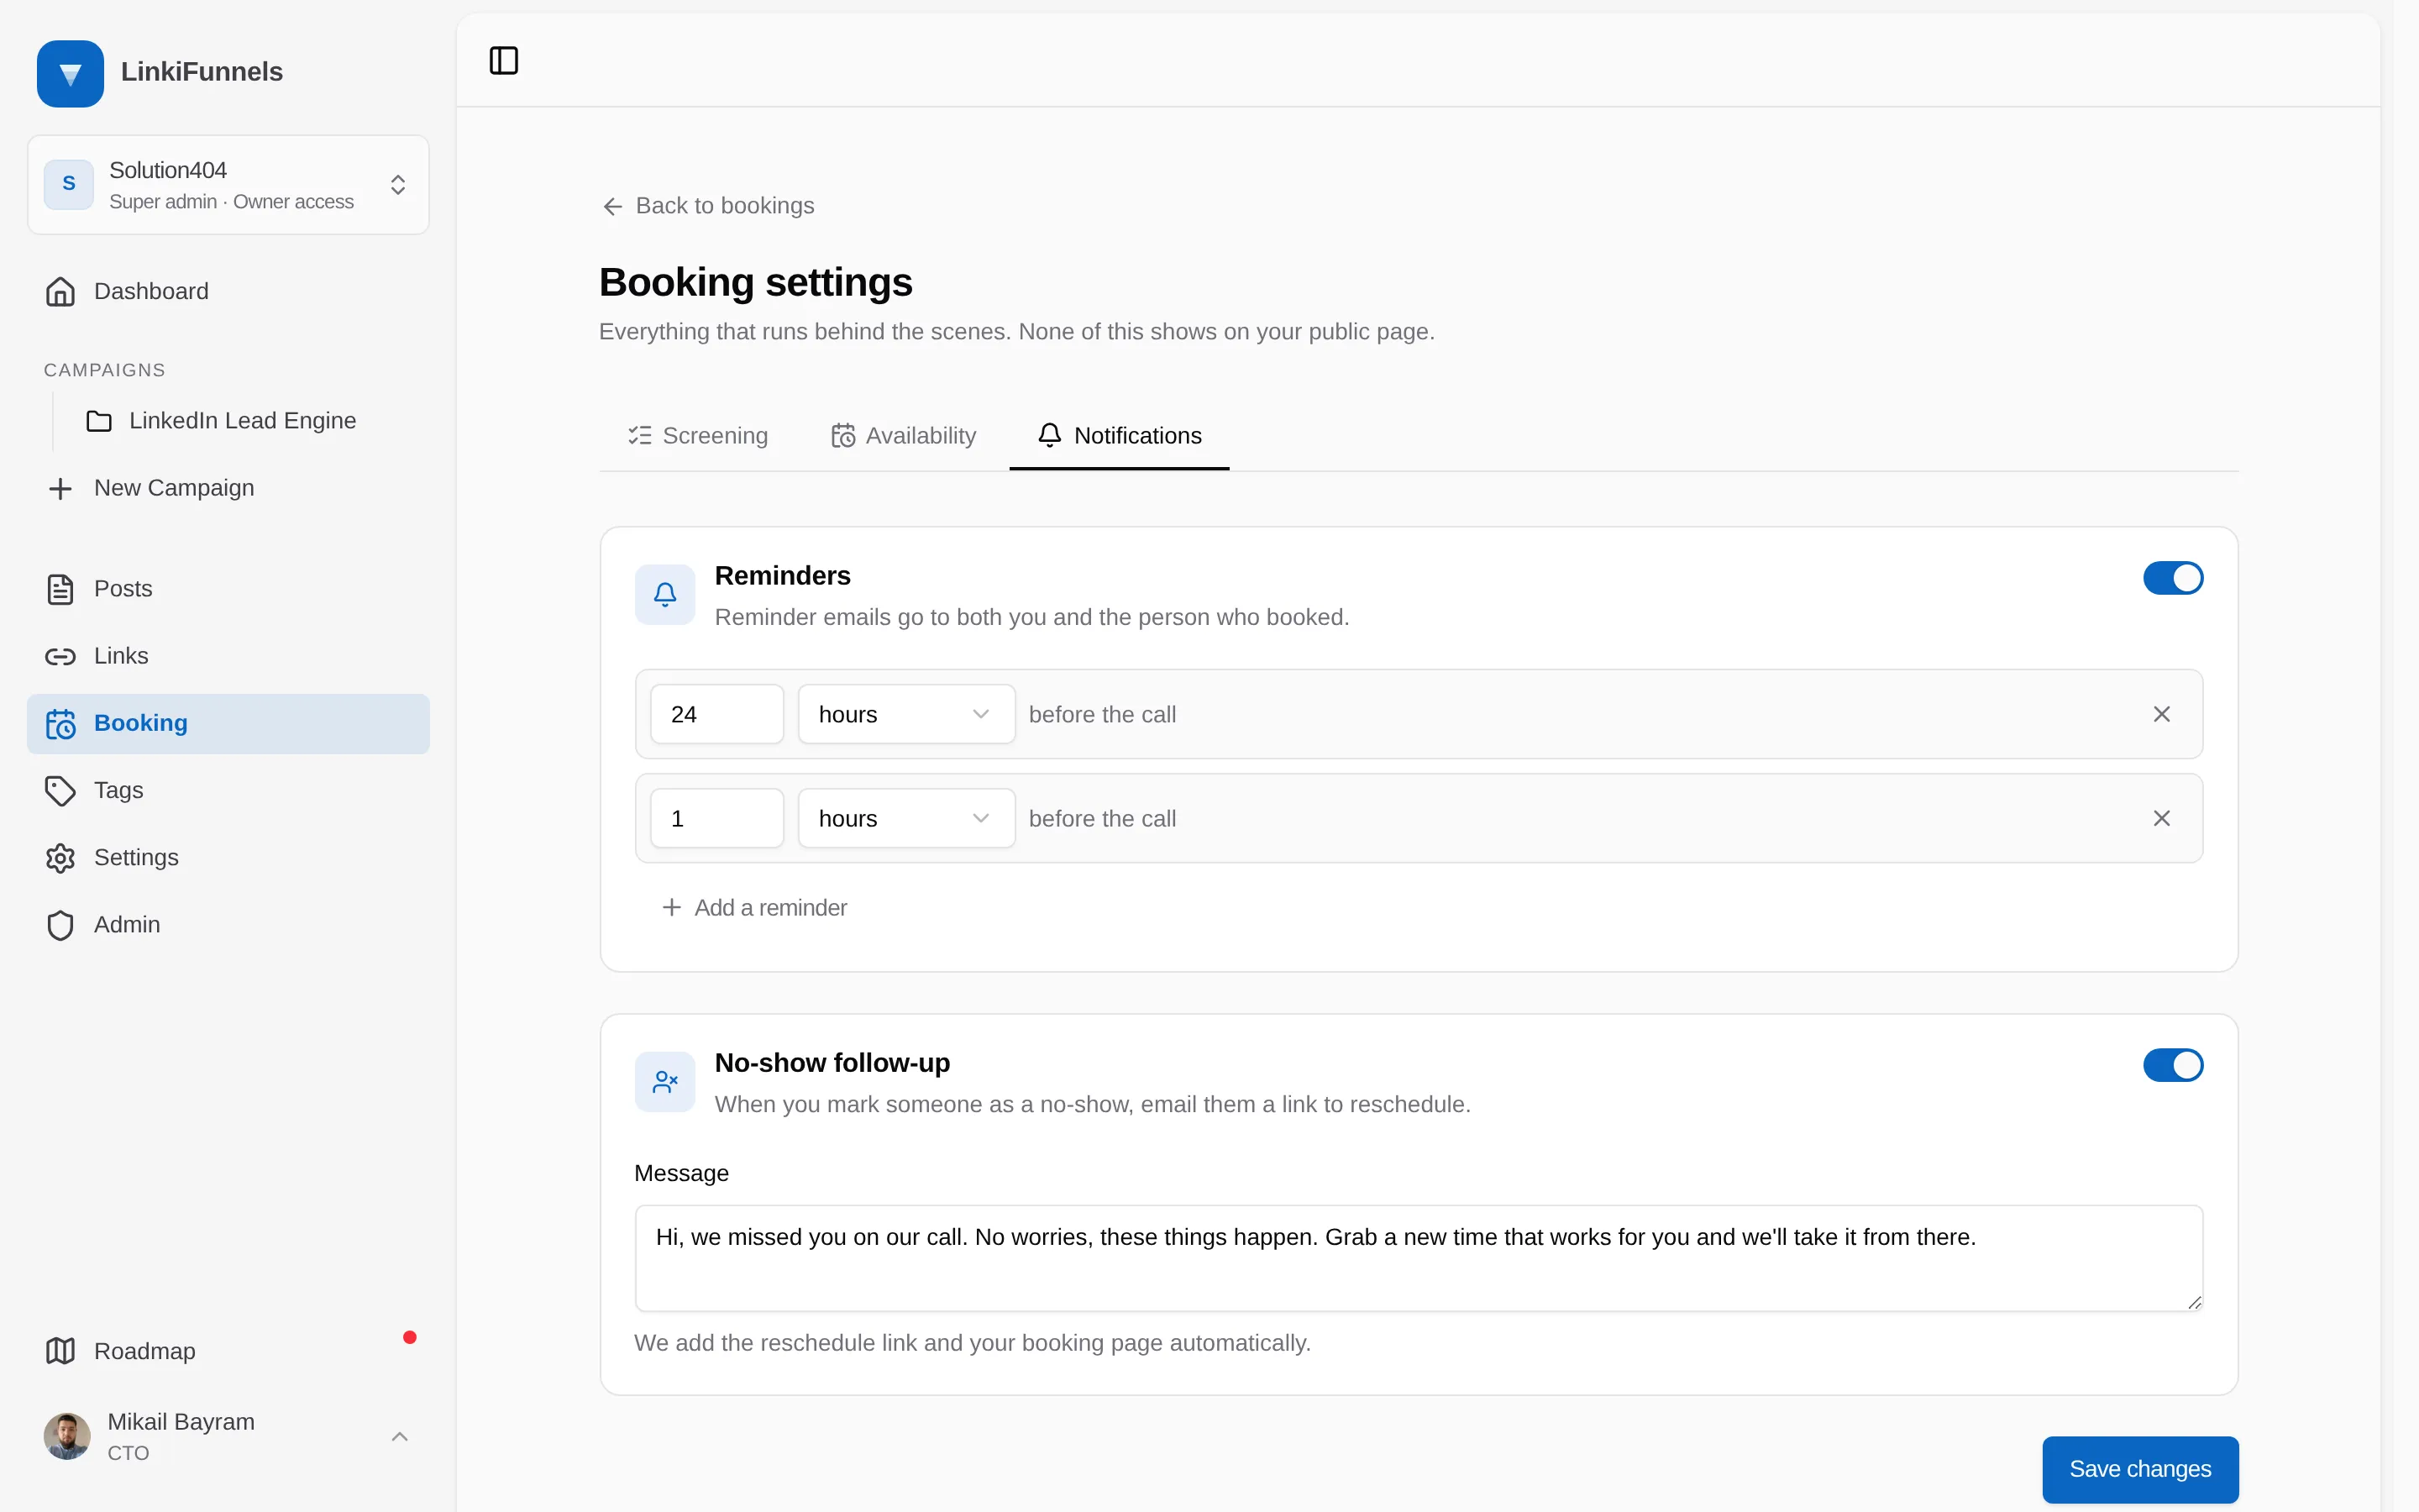Open the LinkedIn Lead Engine campaign
The image size is (2419, 1512).
pyautogui.click(x=240, y=421)
